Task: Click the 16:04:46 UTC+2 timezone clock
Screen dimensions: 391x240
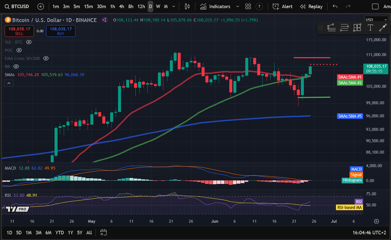Action: click(x=369, y=233)
